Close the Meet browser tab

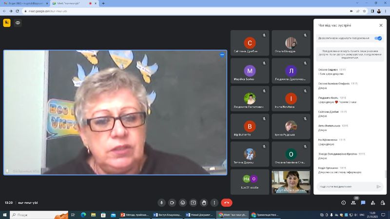click(96, 3)
